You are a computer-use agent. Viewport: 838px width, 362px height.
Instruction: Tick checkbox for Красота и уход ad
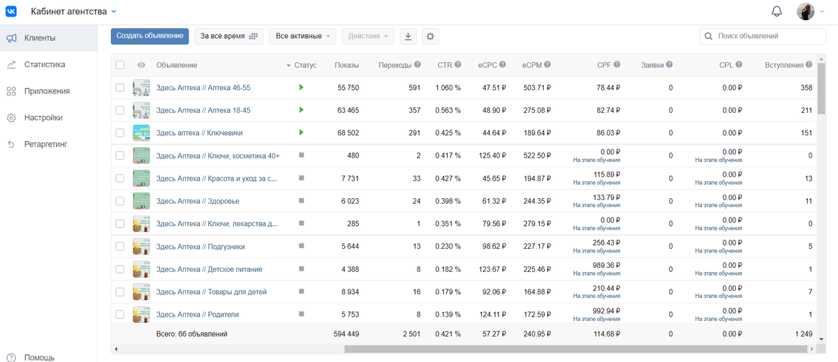point(120,179)
